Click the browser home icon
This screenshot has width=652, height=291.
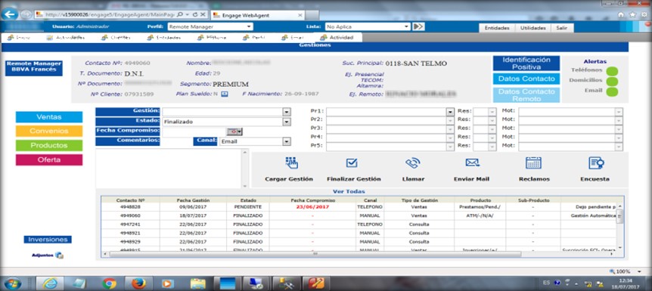pos(620,14)
